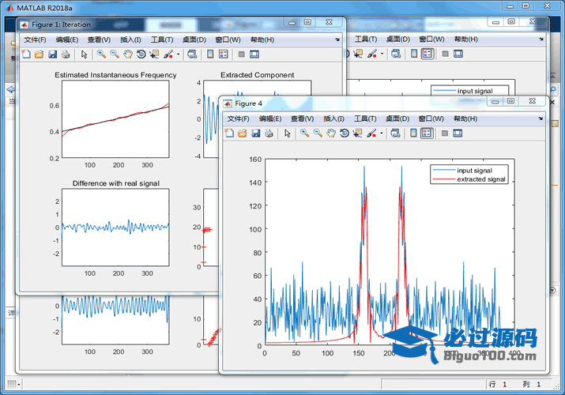Click Link Plot icon in Figure 4
This screenshot has height=395, width=565.
[396, 134]
